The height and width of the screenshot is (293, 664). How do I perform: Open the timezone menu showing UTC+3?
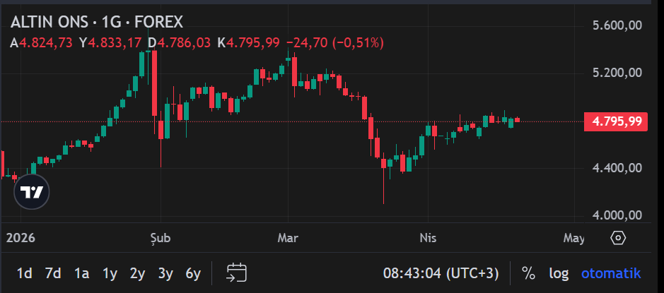click(x=441, y=273)
